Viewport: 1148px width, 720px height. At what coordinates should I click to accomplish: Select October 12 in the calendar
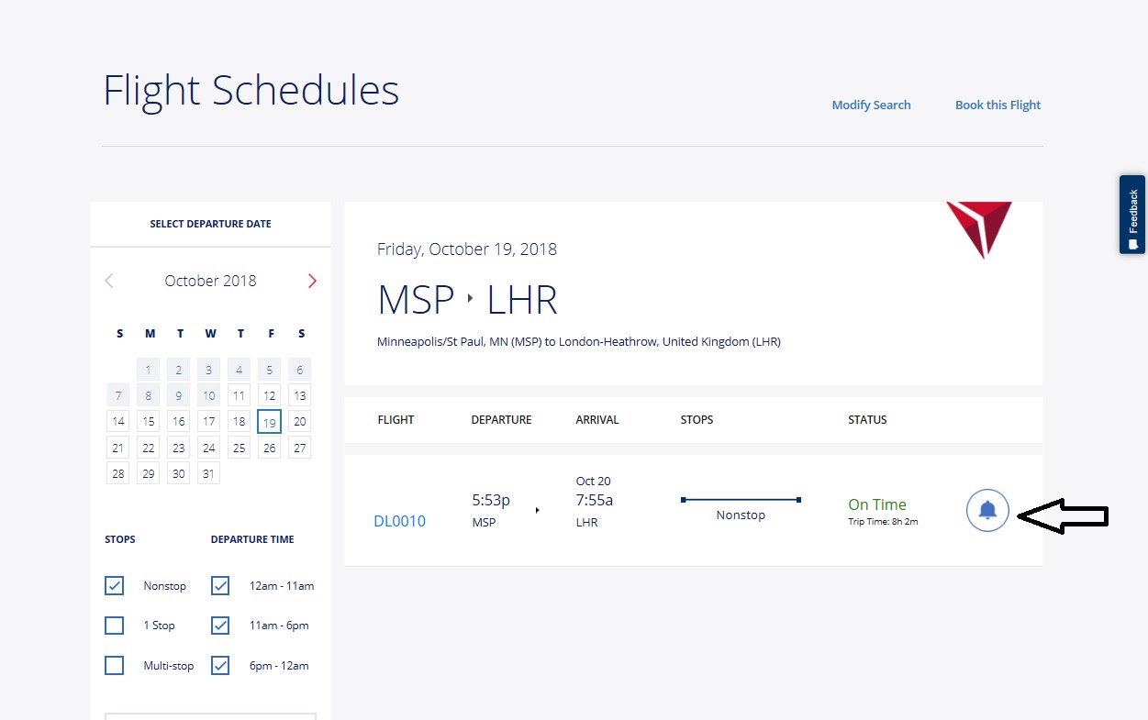269,395
